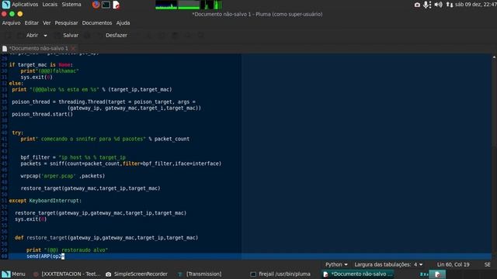The height and width of the screenshot is (279, 497).
Task: Click the SE insert mode indicator
Action: (x=487, y=264)
